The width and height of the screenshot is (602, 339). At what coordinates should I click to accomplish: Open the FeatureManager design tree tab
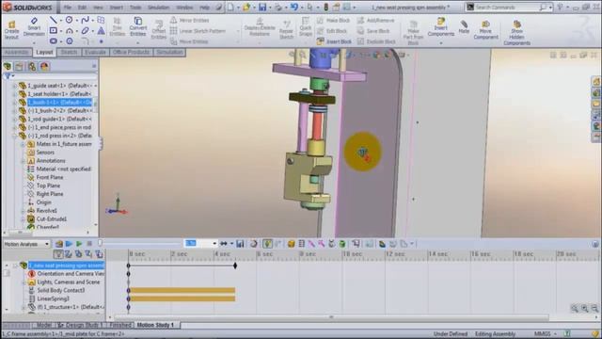[8, 67]
